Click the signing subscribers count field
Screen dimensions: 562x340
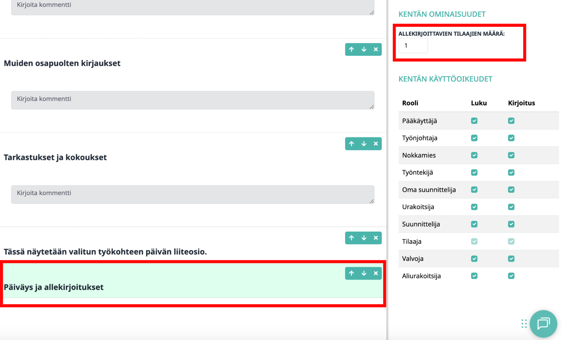pyautogui.click(x=413, y=46)
